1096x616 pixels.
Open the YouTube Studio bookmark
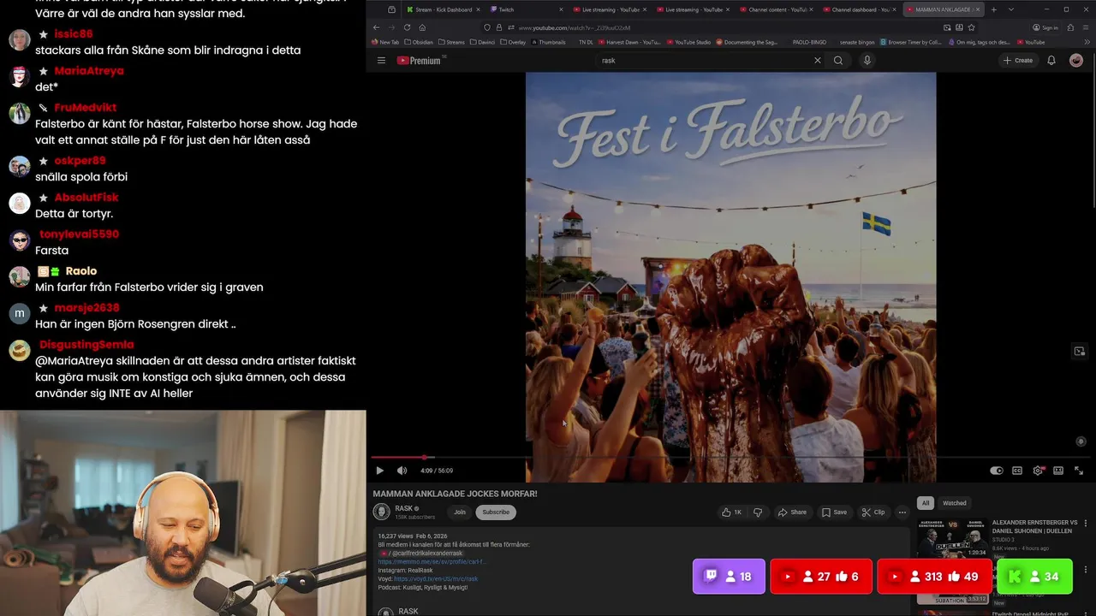pos(688,42)
